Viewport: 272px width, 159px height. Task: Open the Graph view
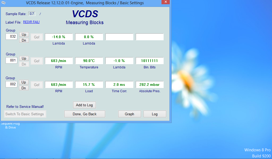click(x=129, y=114)
